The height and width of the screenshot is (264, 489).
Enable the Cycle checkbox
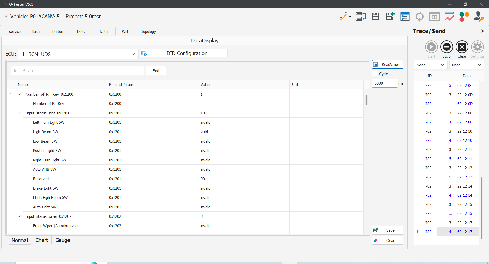375,74
